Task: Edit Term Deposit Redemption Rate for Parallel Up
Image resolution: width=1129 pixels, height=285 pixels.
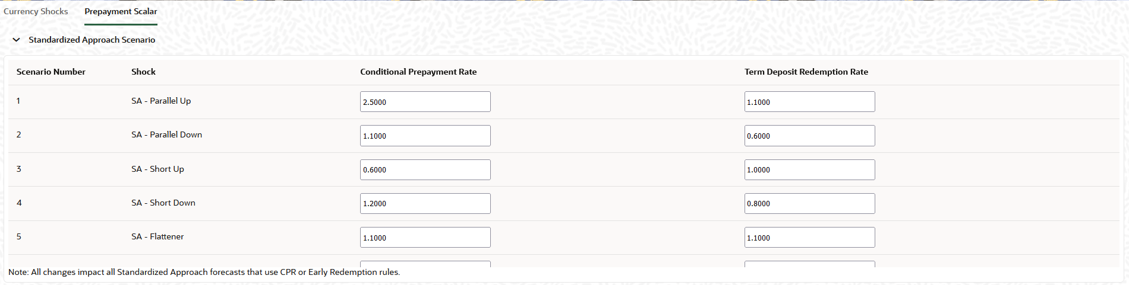Action: click(x=809, y=101)
